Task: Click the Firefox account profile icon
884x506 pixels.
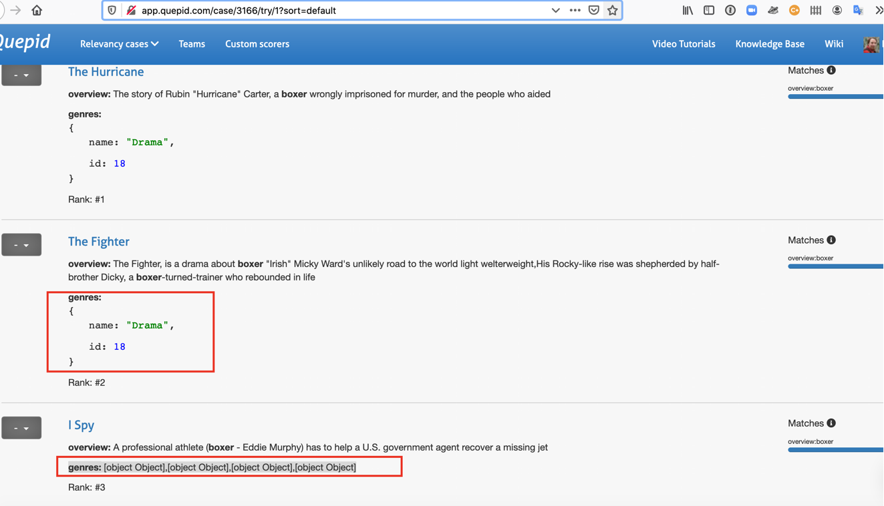Action: [837, 10]
